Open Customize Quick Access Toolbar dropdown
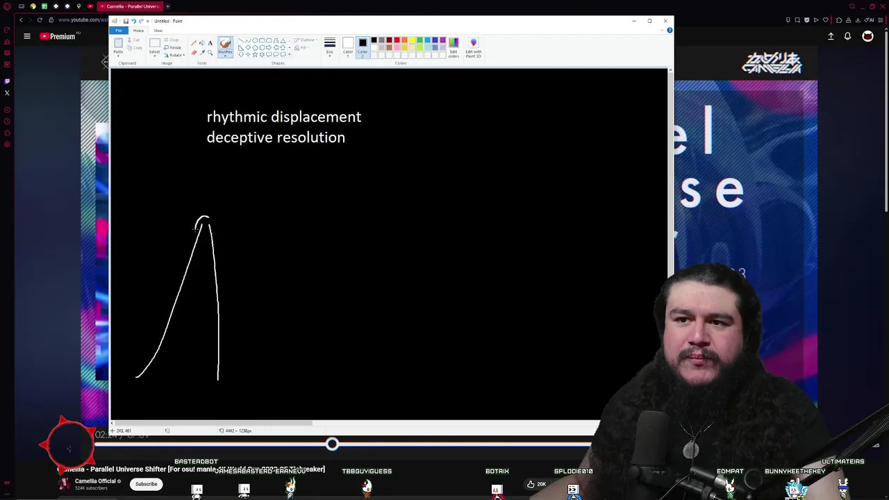The image size is (889, 500). (x=147, y=22)
